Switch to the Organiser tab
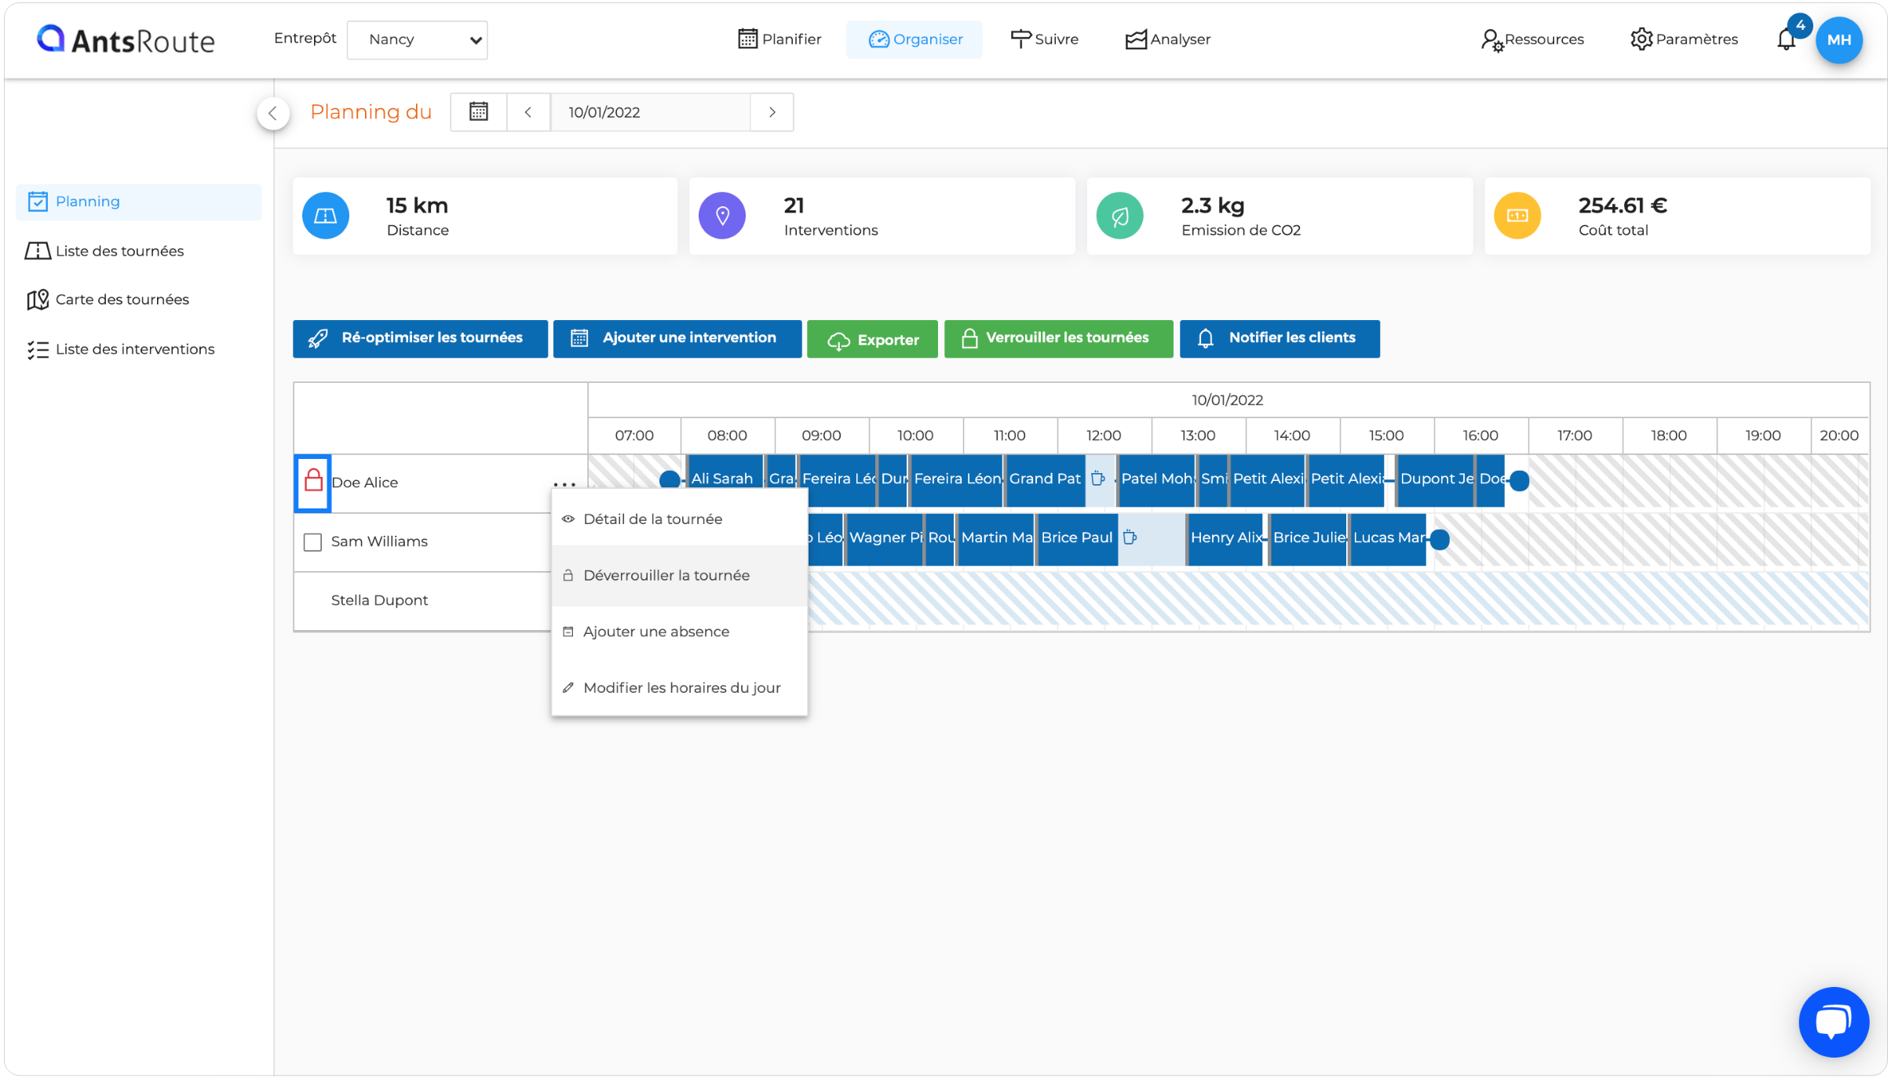 [x=914, y=39]
